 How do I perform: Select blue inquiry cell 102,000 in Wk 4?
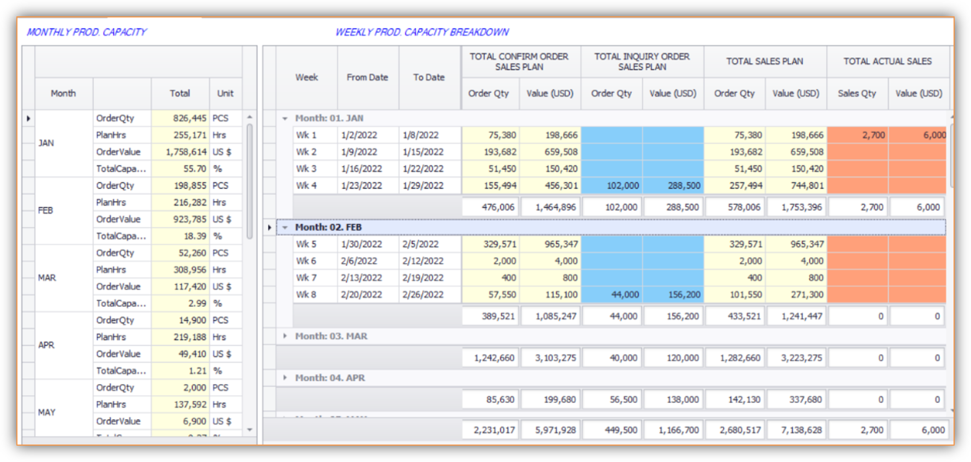612,186
